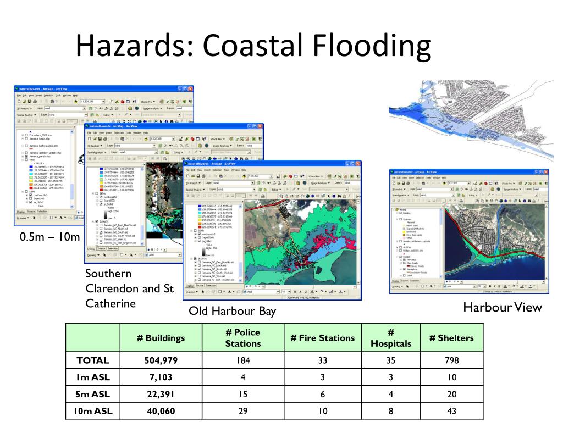563x422 pixels.
Task: Click Zoom In tool in Old Harbour Bay window
Action: click(281, 196)
